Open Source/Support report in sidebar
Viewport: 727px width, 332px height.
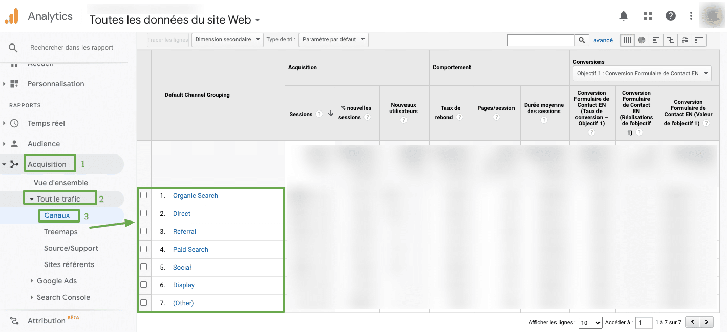click(x=71, y=248)
